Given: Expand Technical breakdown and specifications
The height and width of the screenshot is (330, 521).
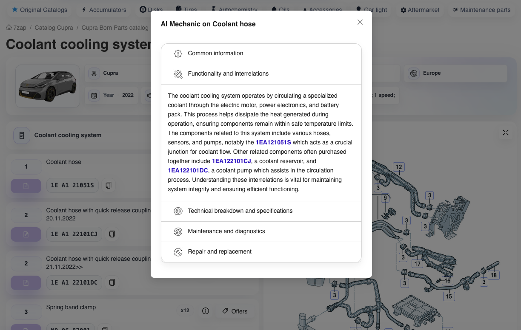Looking at the screenshot, I should click(x=261, y=211).
